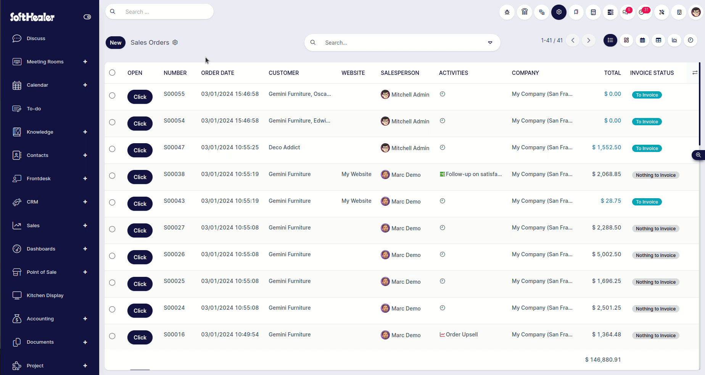705x375 pixels.
Task: Switch to list view
Action: point(610,40)
